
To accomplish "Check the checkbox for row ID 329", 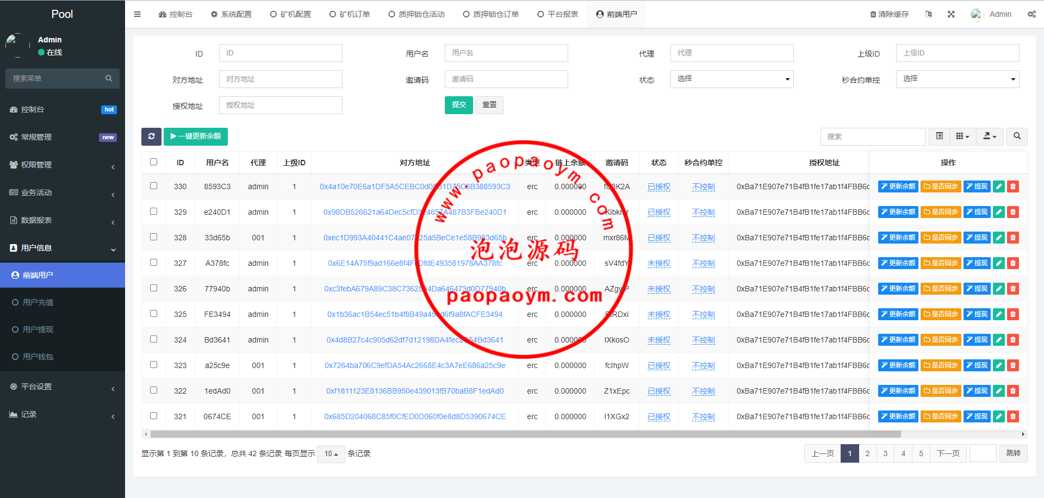I will (154, 211).
